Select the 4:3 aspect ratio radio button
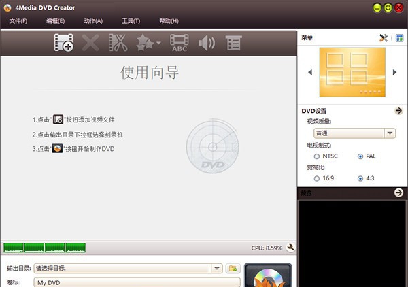This screenshot has width=408, height=287. pyautogui.click(x=360, y=178)
